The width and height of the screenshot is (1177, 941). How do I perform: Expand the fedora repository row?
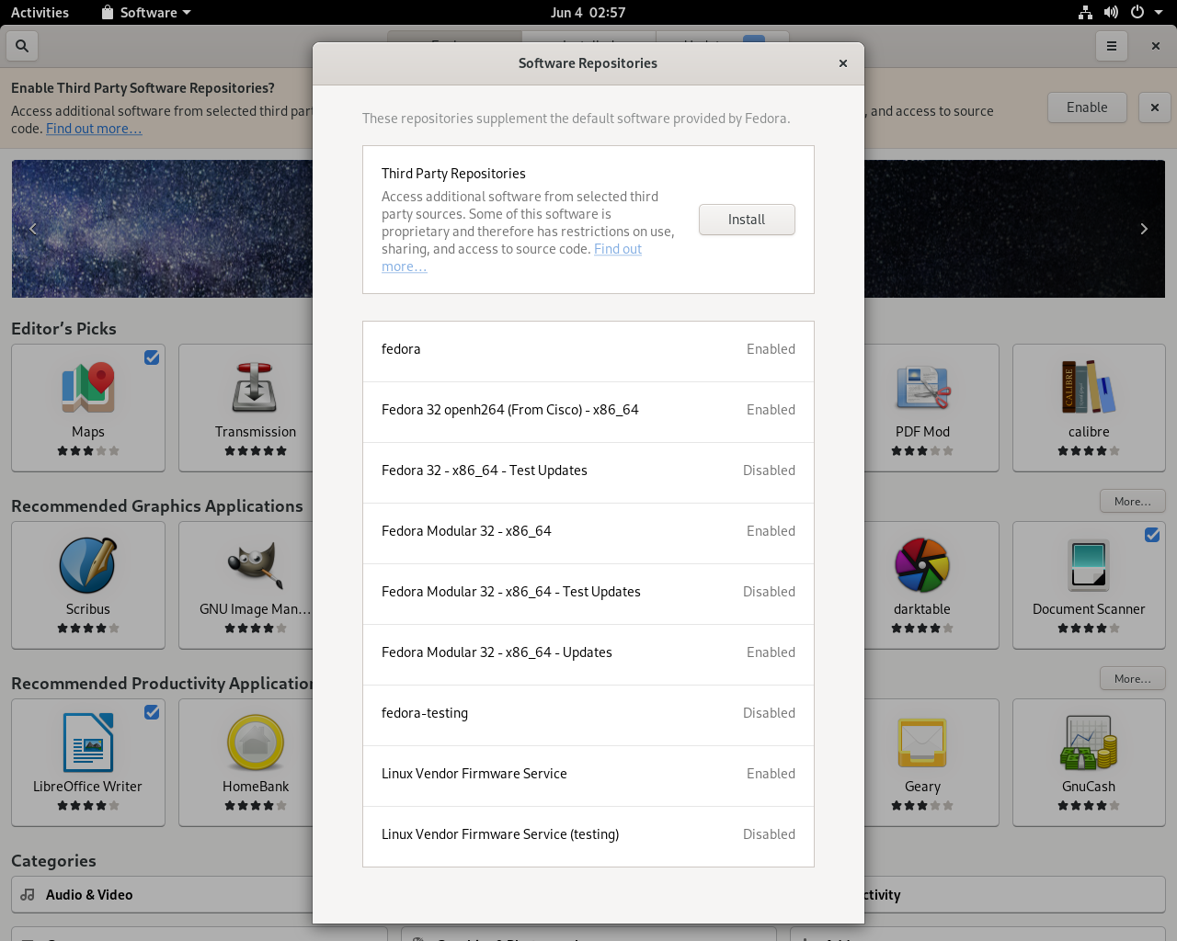[x=588, y=351]
